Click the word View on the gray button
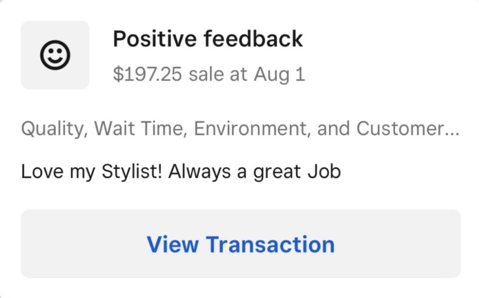 point(173,244)
